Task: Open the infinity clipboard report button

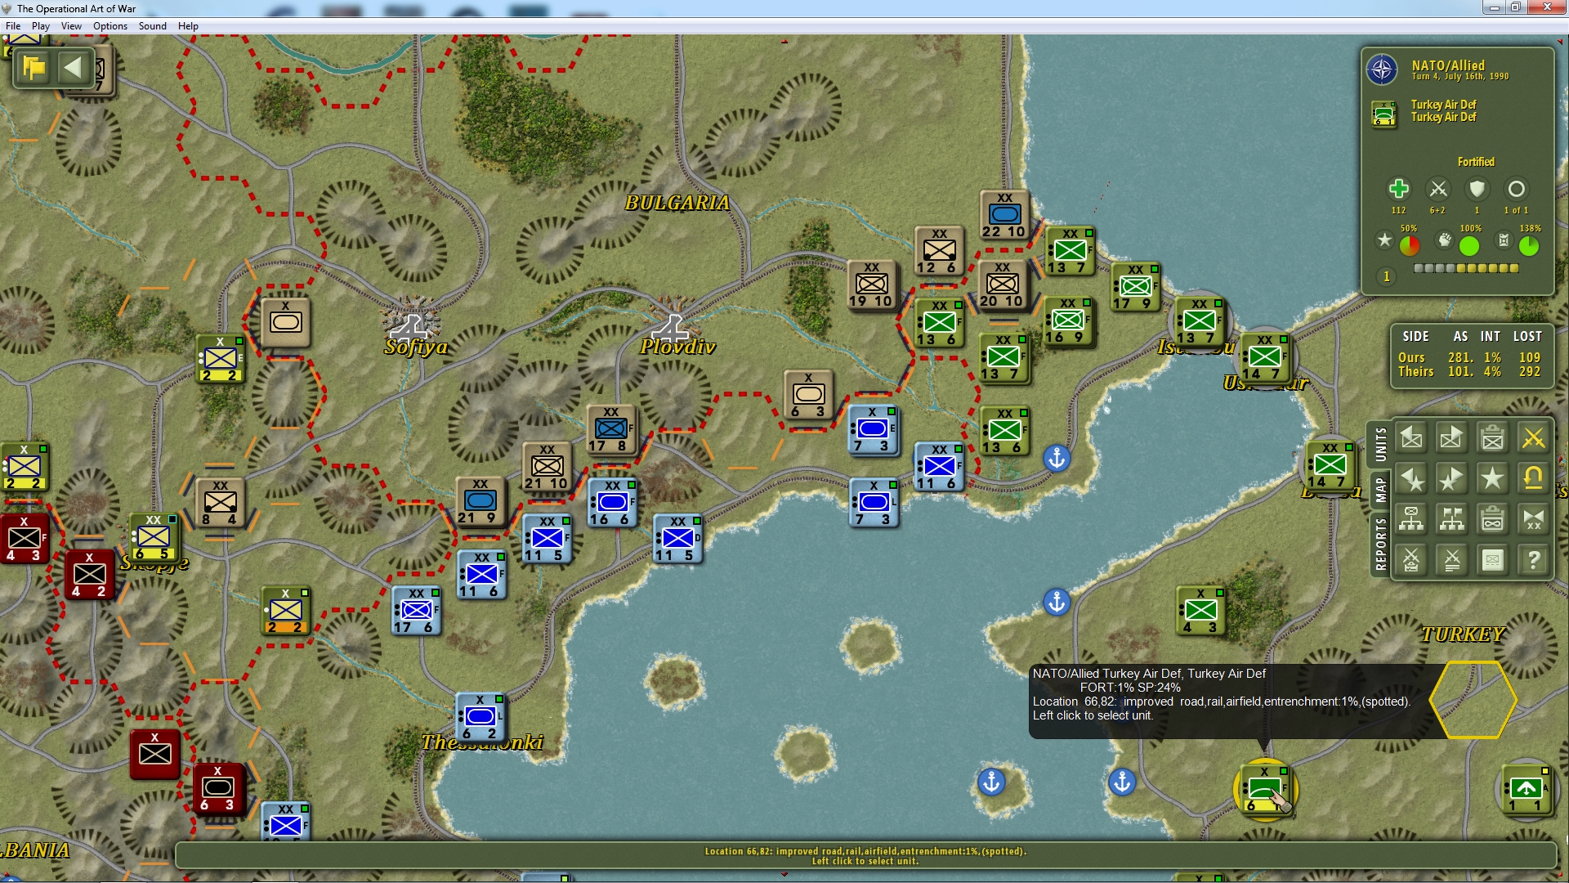Action: pos(1492,519)
